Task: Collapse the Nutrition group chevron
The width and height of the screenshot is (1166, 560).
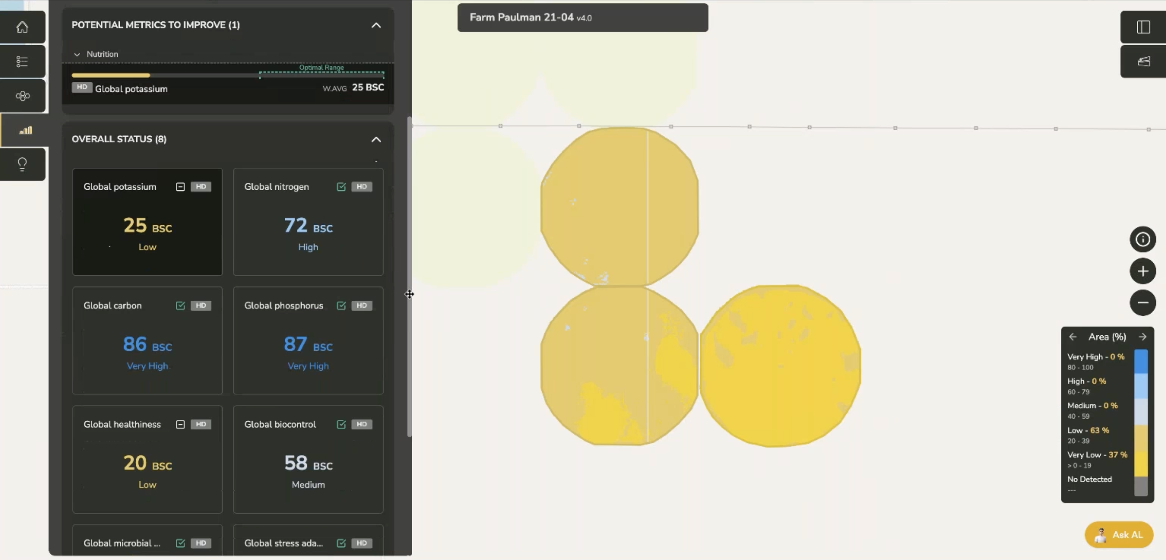Action: pos(77,54)
